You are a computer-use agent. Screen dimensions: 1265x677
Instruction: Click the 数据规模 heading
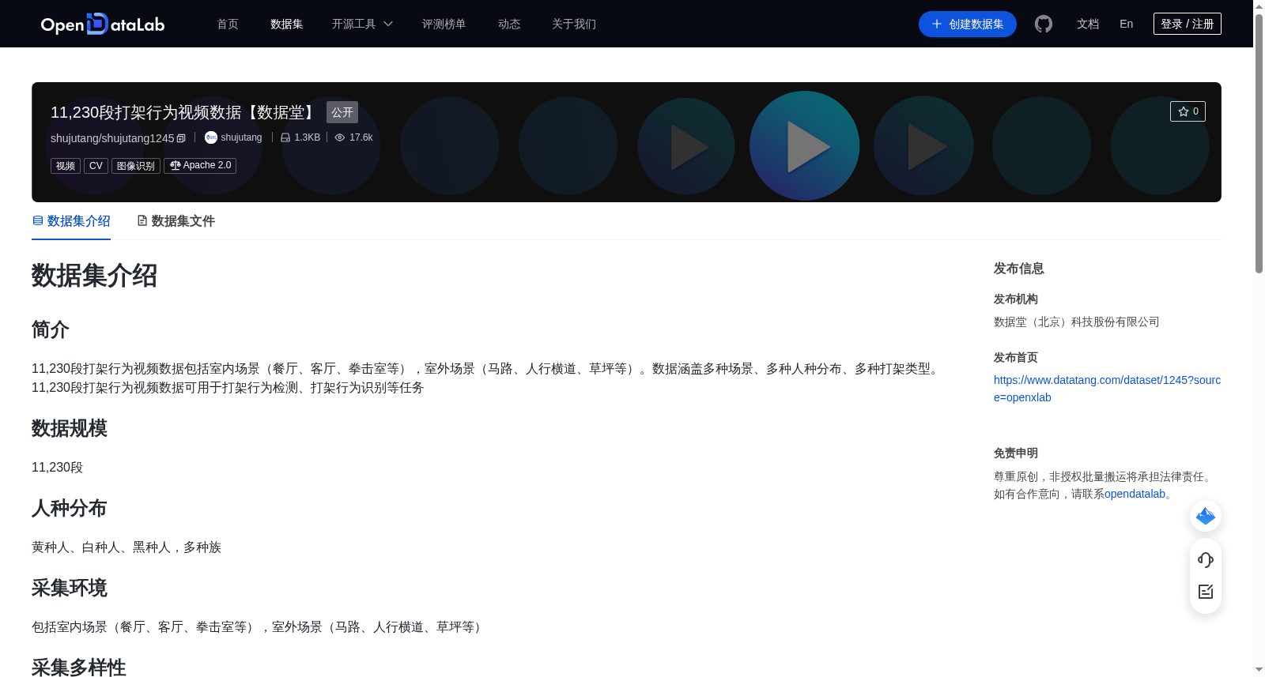(x=70, y=428)
